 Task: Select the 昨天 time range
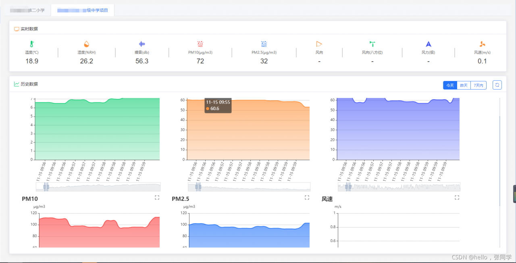(x=464, y=85)
